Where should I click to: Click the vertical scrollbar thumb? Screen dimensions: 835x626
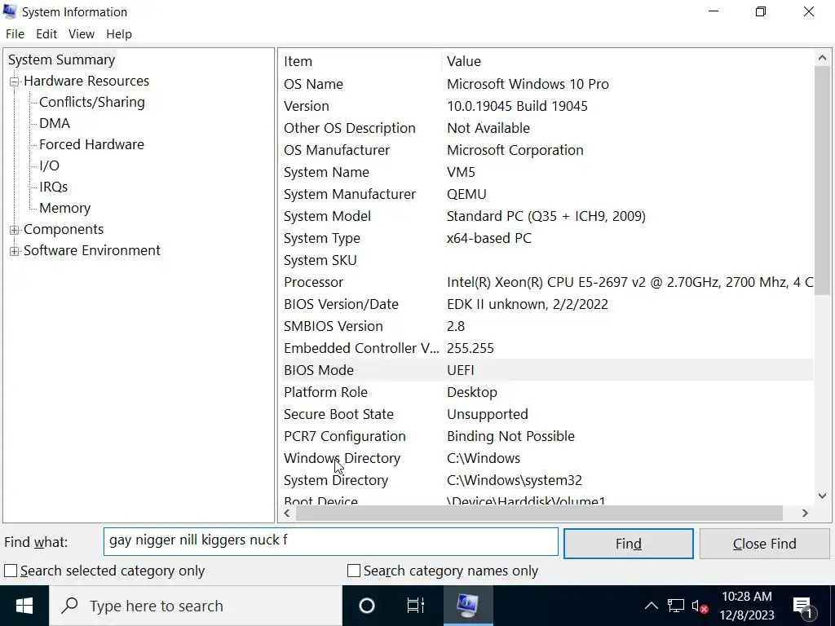tap(822, 180)
